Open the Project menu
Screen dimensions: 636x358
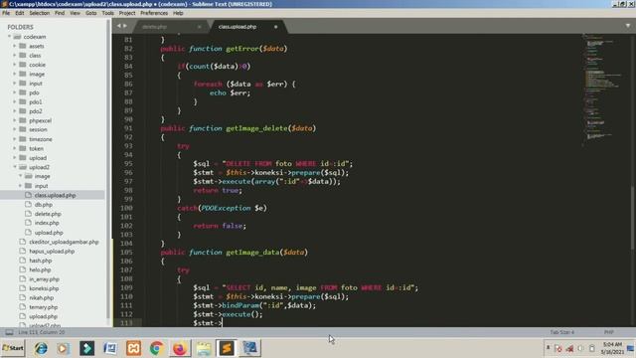pyautogui.click(x=127, y=13)
